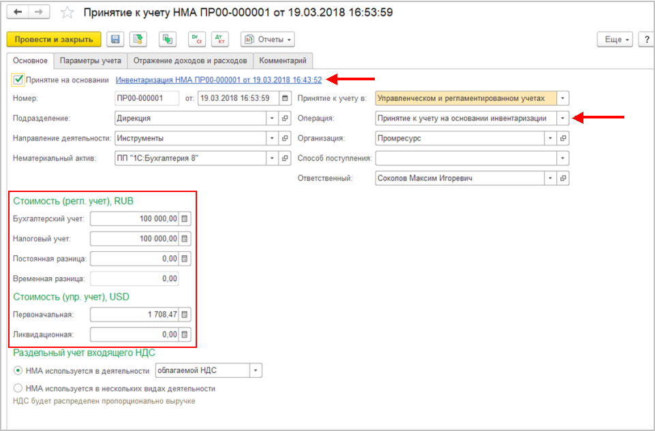Expand the Операция dropdown arrow
Viewport: 655px width, 431px height.
coord(563,118)
